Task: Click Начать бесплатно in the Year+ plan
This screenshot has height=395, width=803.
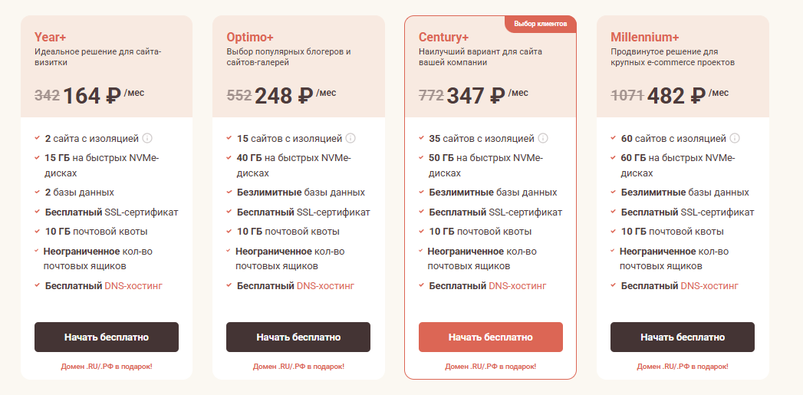Action: tap(107, 337)
